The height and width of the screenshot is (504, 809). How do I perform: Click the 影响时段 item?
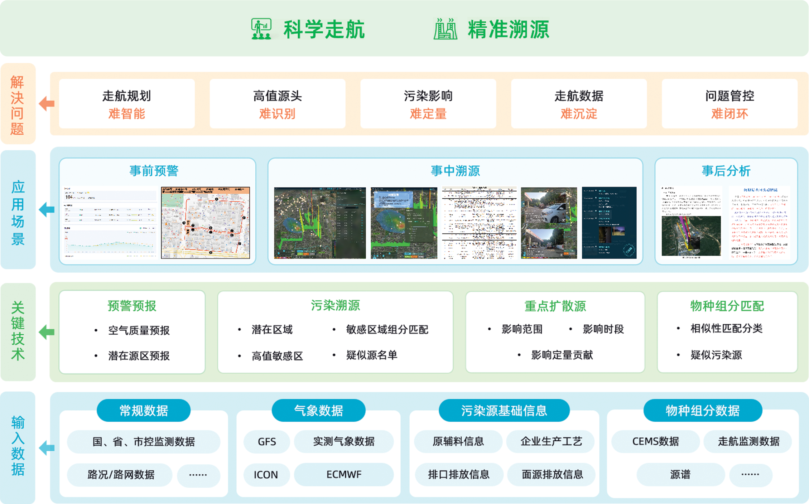(x=603, y=329)
